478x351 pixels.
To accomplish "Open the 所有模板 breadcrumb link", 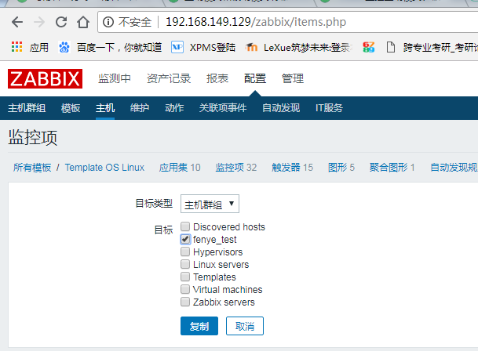I will point(32,168).
